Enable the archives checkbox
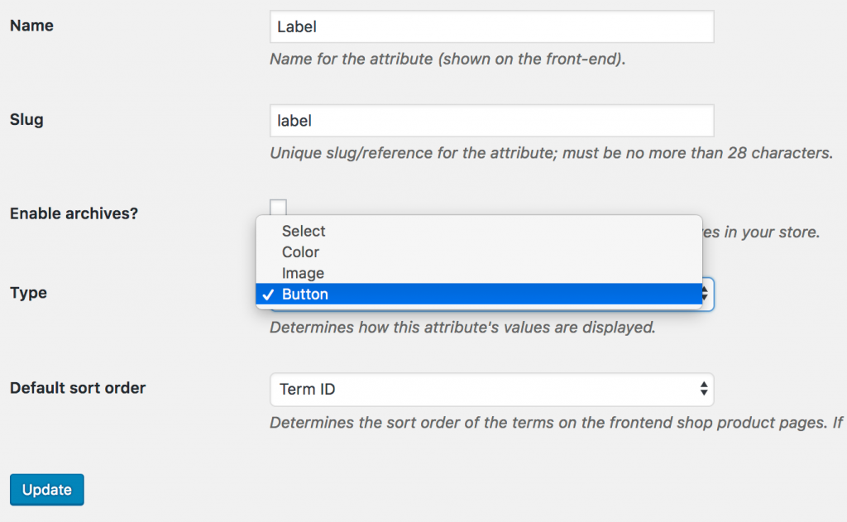The width and height of the screenshot is (847, 522). pyautogui.click(x=278, y=207)
